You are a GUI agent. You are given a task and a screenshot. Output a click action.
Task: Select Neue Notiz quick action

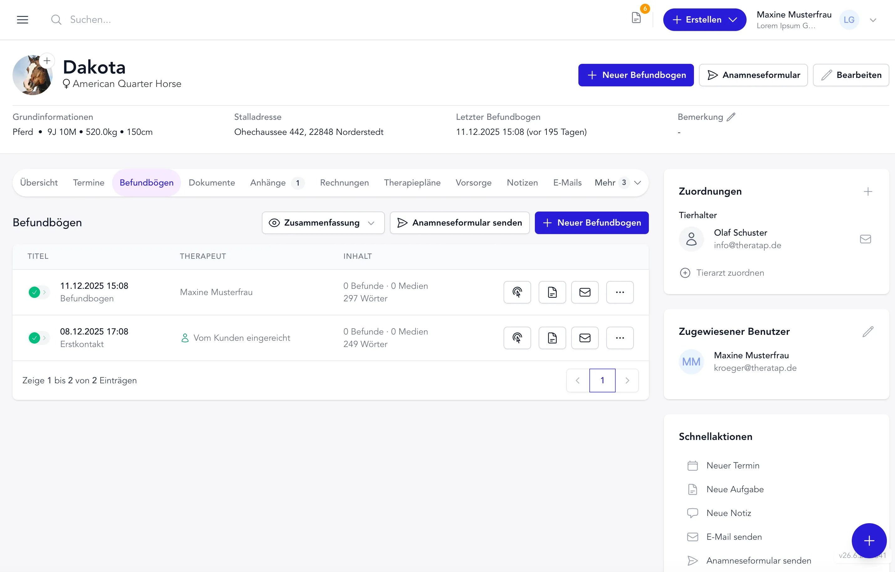719,513
